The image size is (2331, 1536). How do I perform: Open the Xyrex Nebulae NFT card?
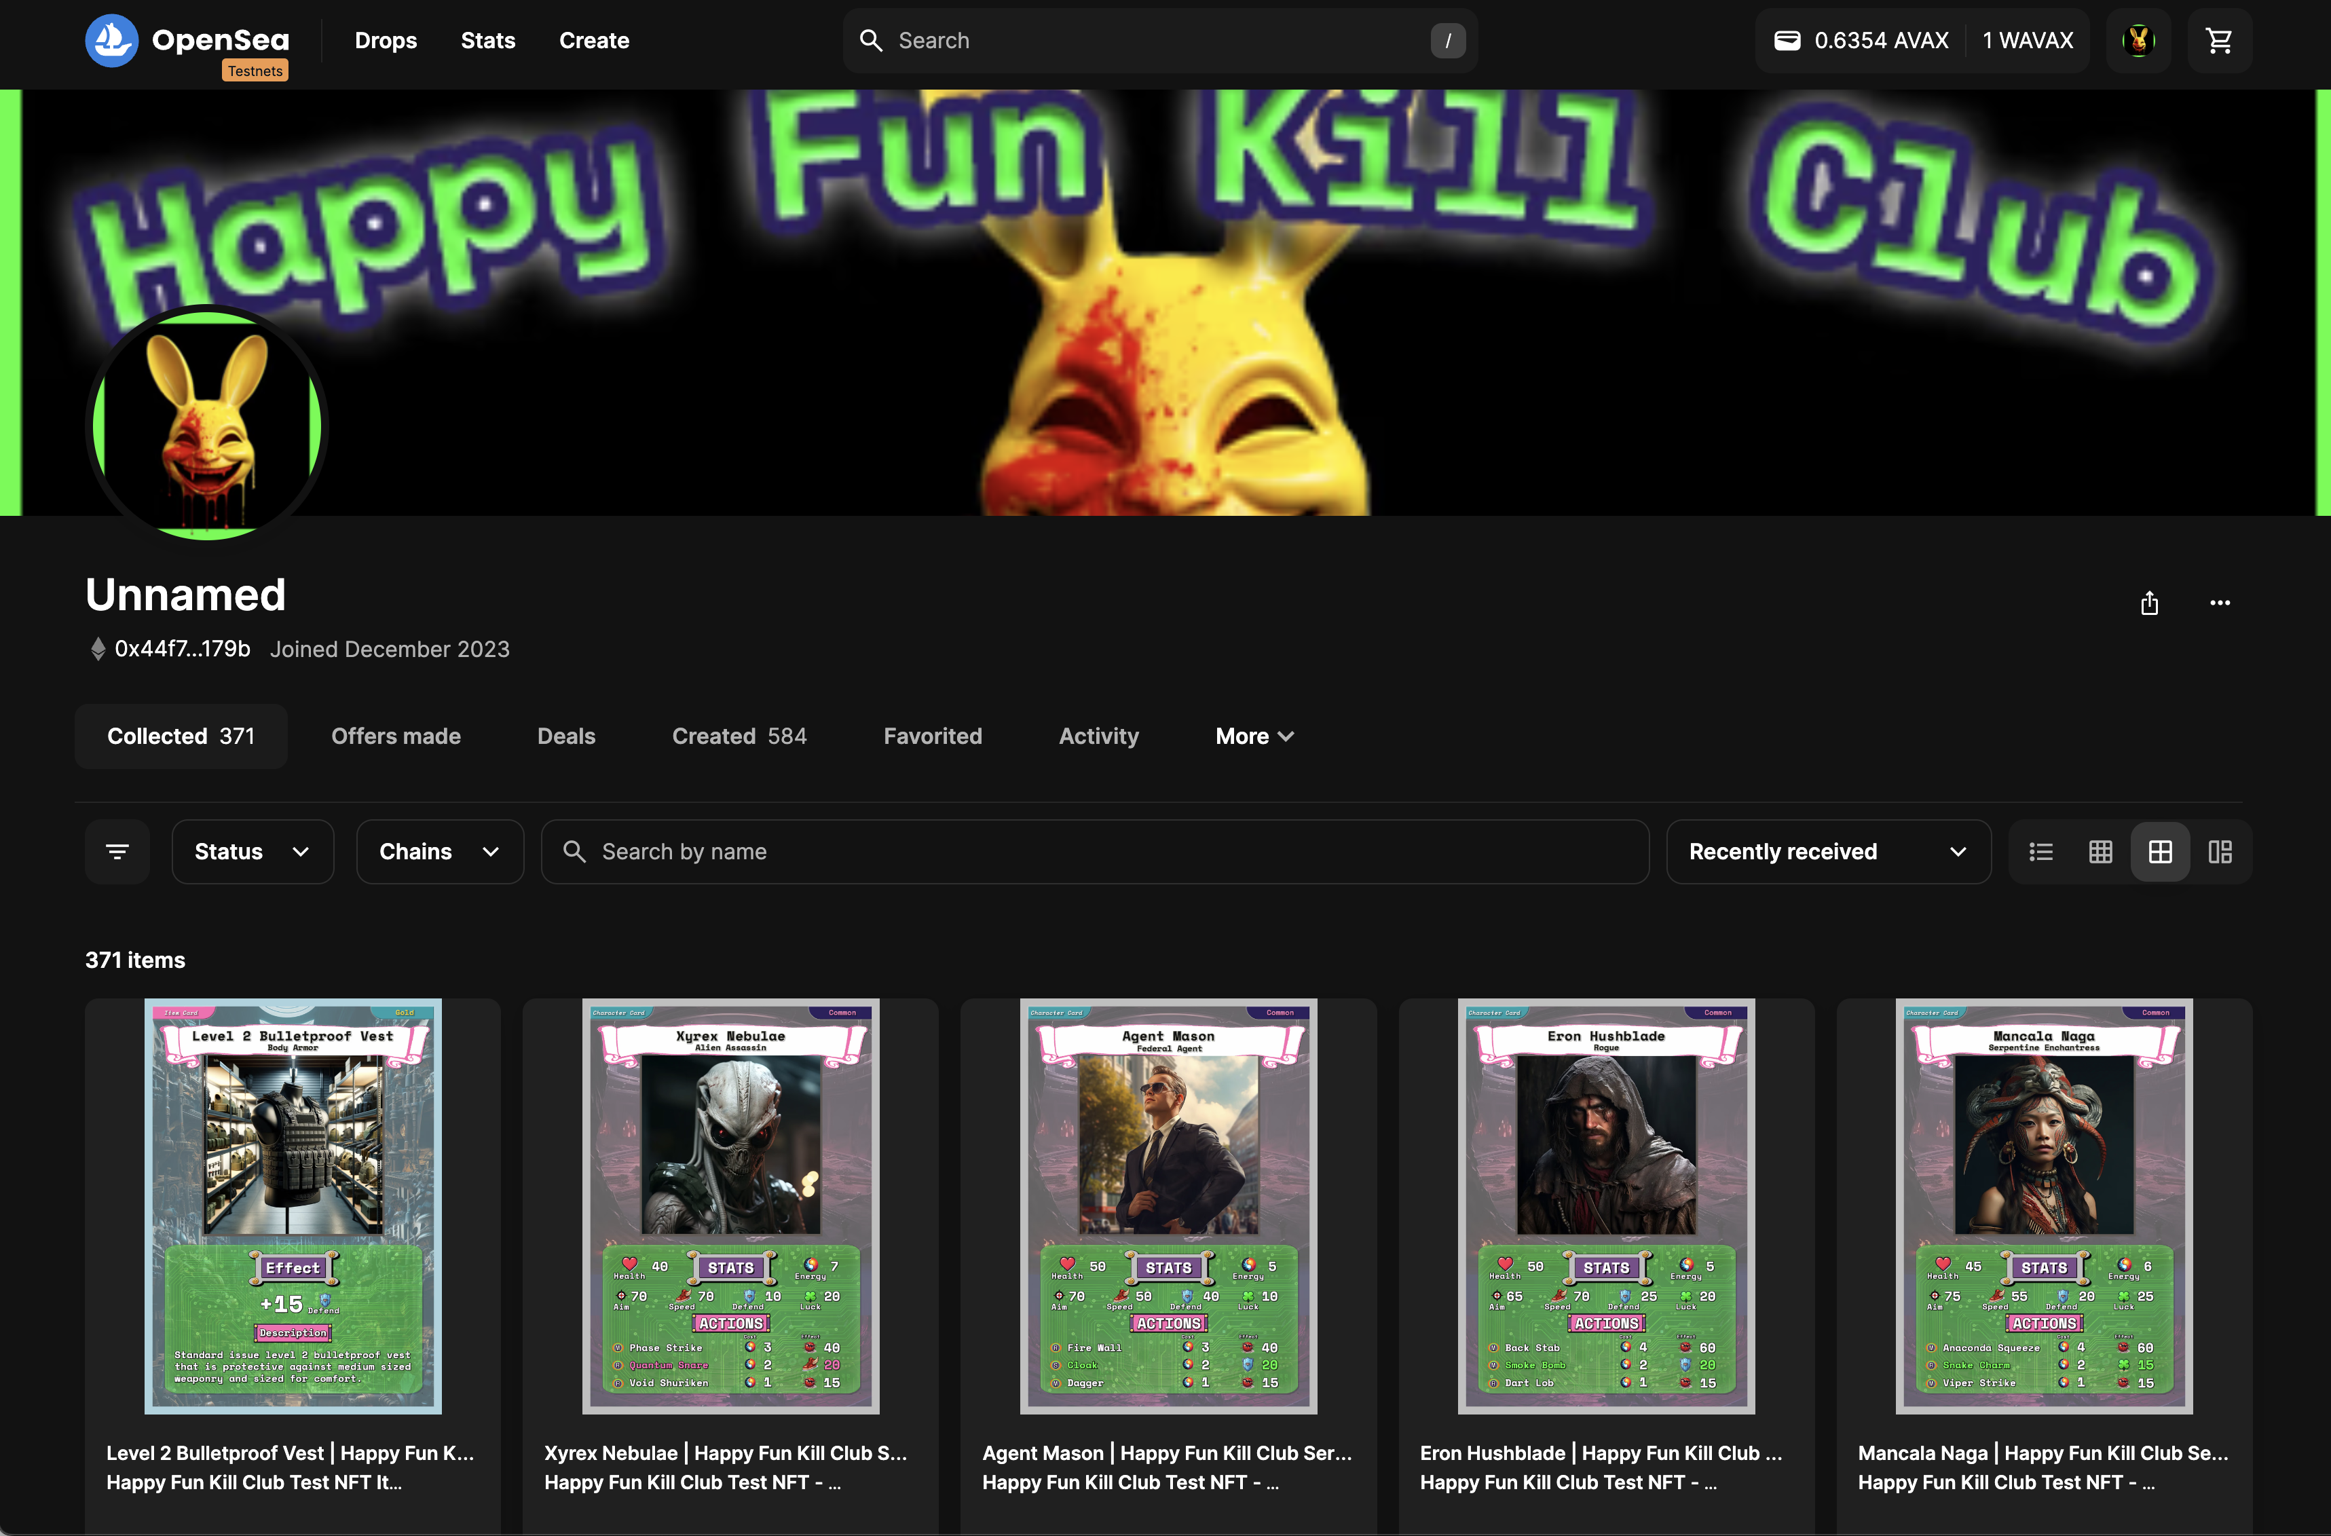point(730,1206)
